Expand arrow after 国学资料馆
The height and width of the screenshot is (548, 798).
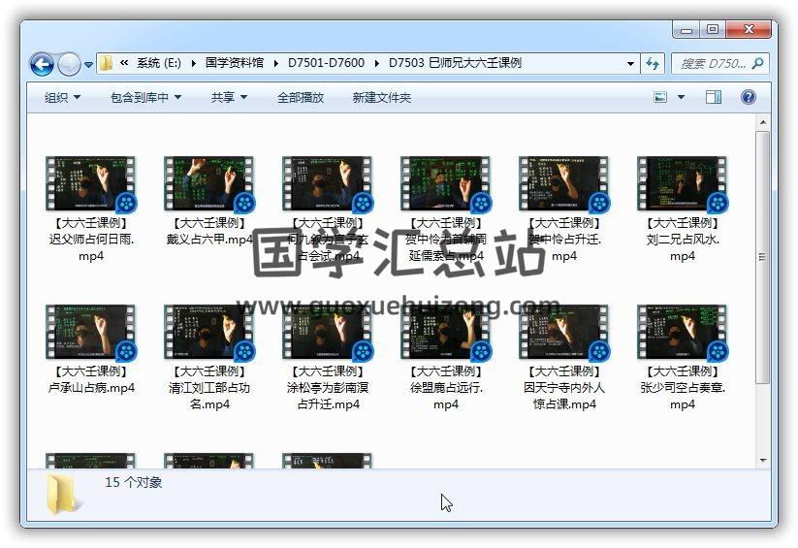point(275,64)
